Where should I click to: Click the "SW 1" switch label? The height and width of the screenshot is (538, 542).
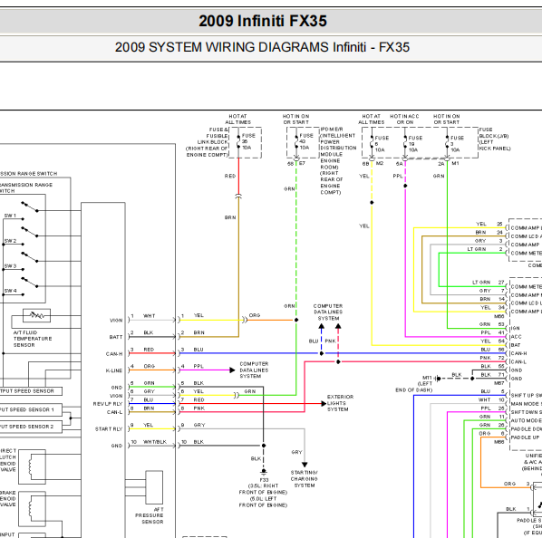[10, 216]
